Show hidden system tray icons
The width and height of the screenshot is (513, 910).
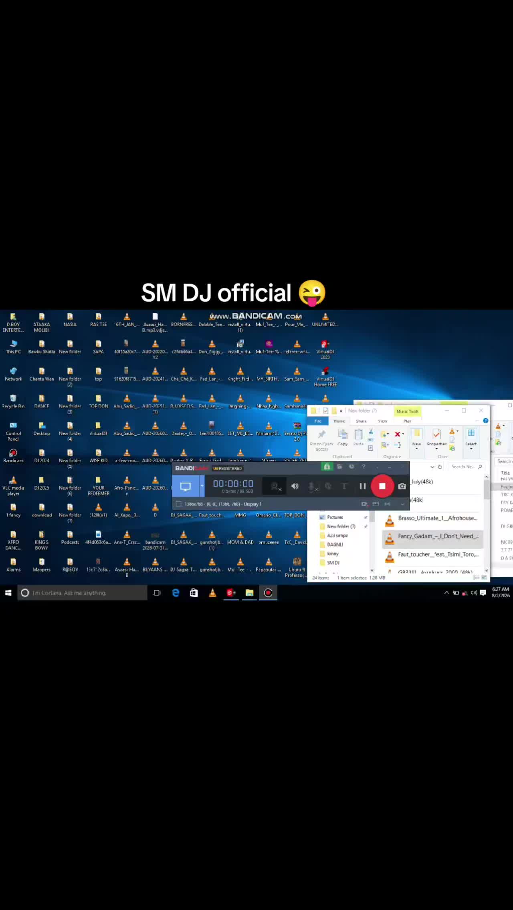point(446,593)
